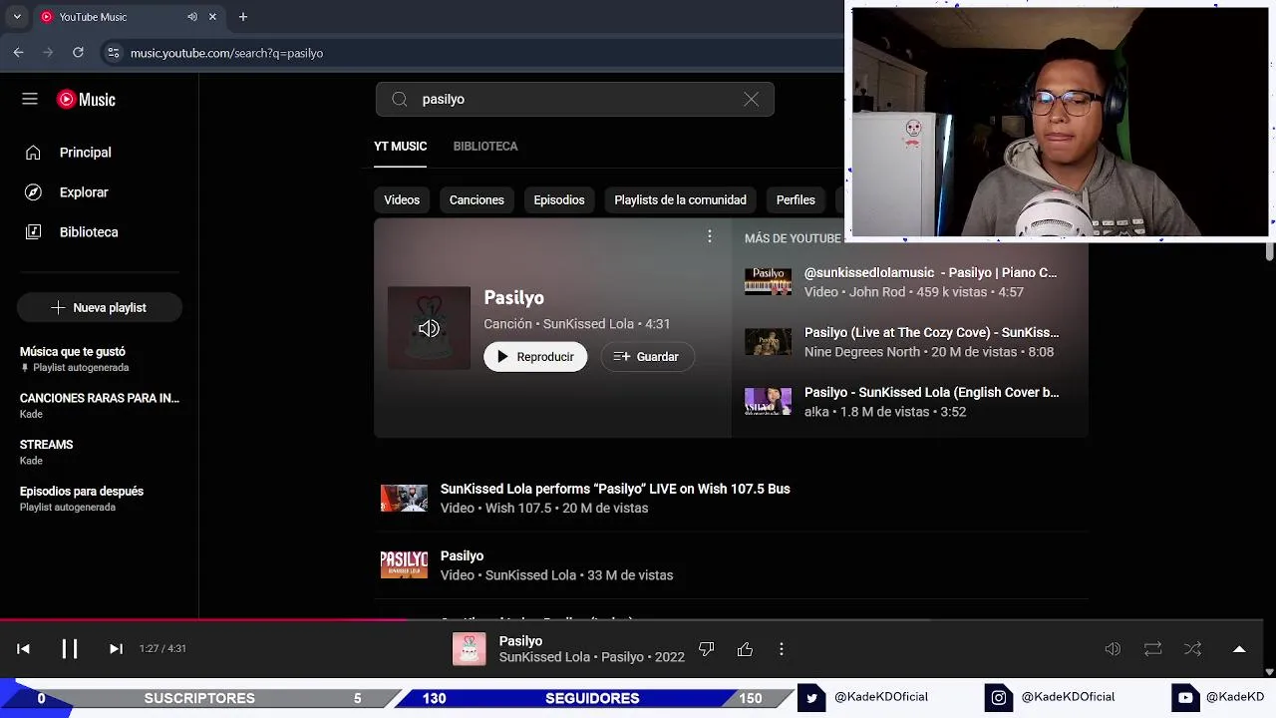This screenshot has height=718, width=1276.
Task: Play the Pasilyo English Cover video
Action: 931,392
